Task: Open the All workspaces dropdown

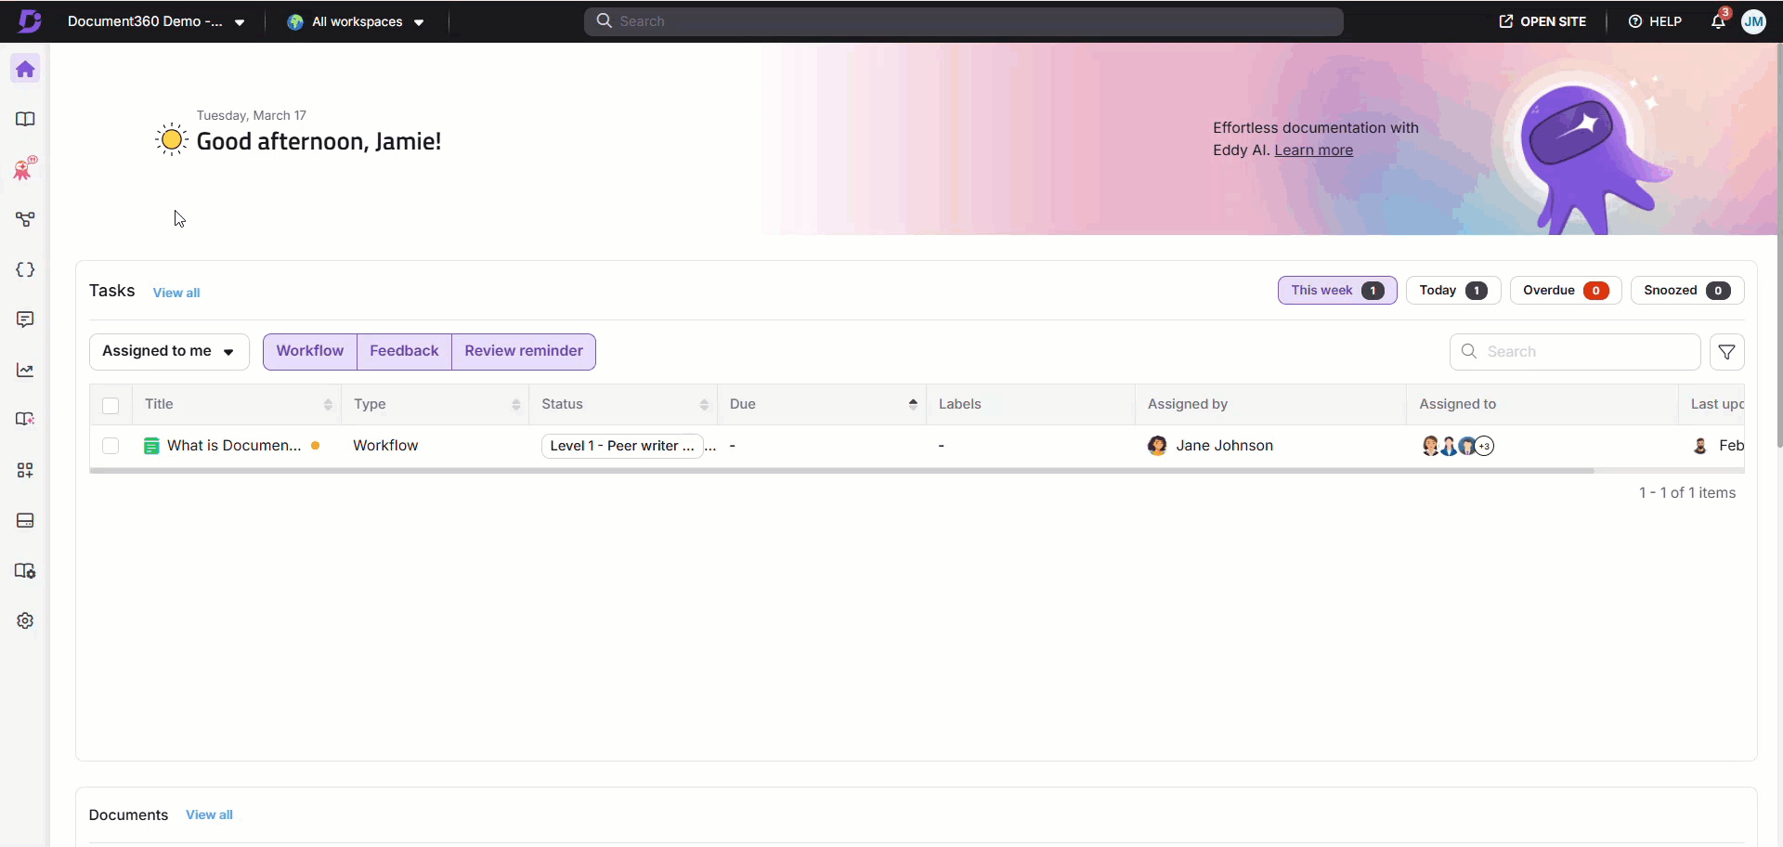Action: point(357,21)
